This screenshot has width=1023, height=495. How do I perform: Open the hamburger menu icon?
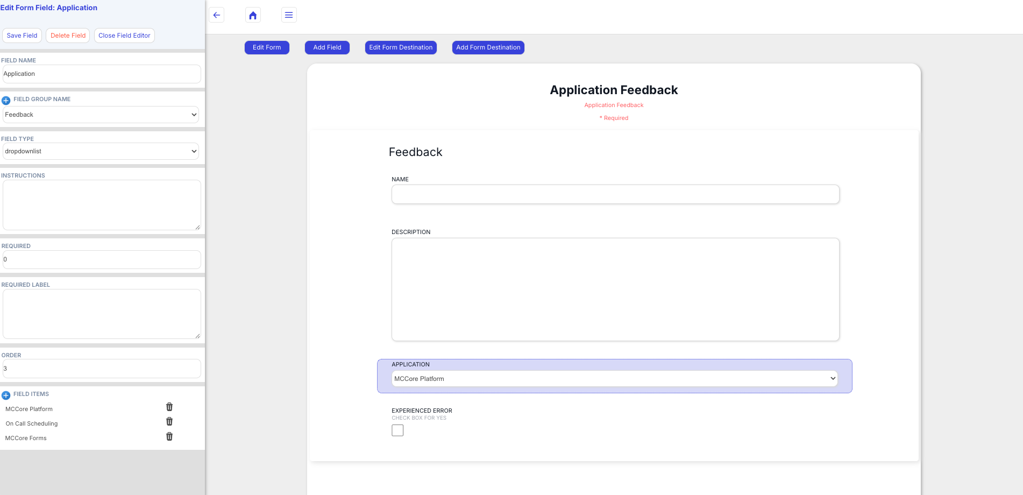(x=289, y=15)
